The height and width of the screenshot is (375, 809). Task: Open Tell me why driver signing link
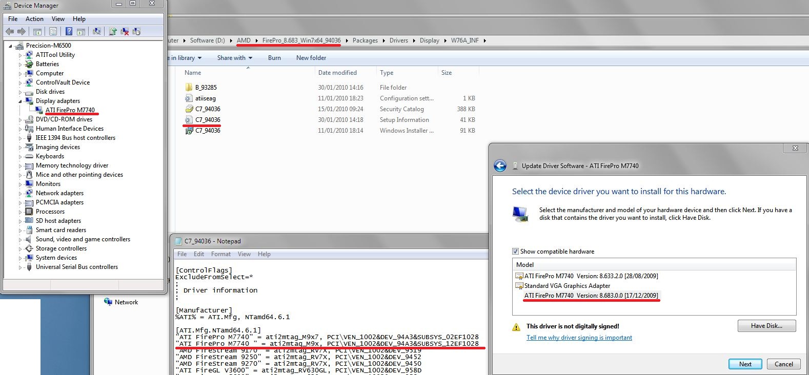(x=579, y=338)
